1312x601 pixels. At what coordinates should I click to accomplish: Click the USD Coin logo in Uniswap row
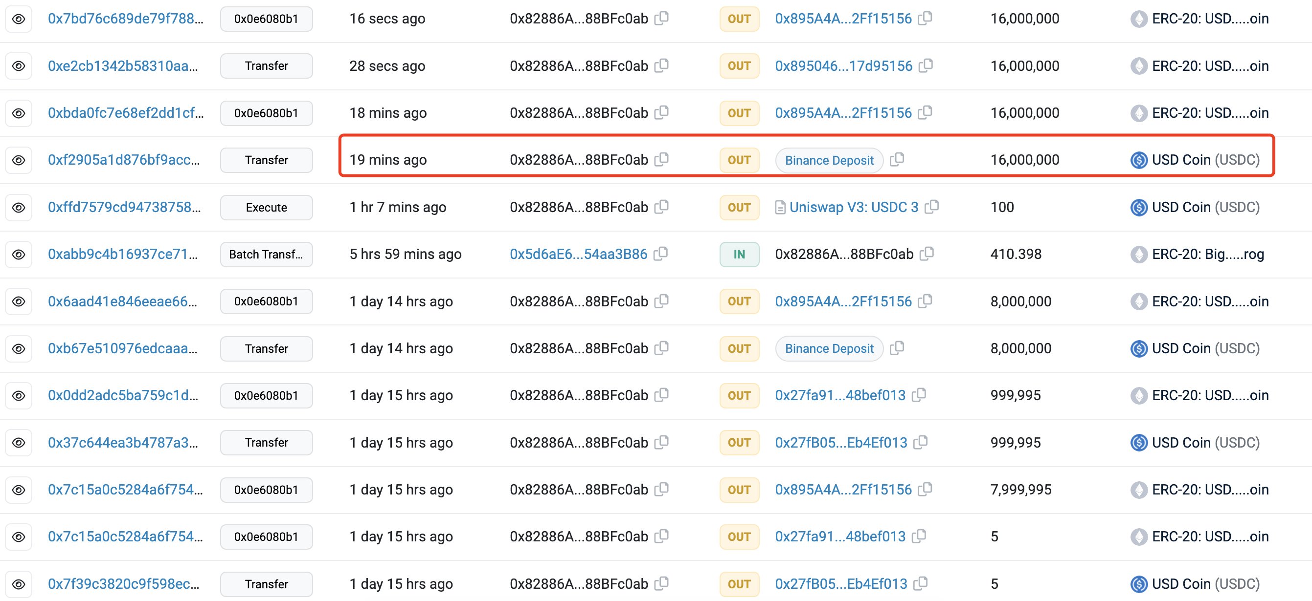(1138, 207)
